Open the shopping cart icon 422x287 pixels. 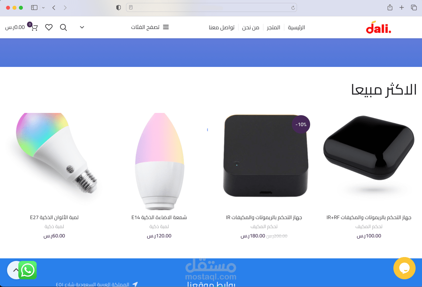[x=34, y=27]
